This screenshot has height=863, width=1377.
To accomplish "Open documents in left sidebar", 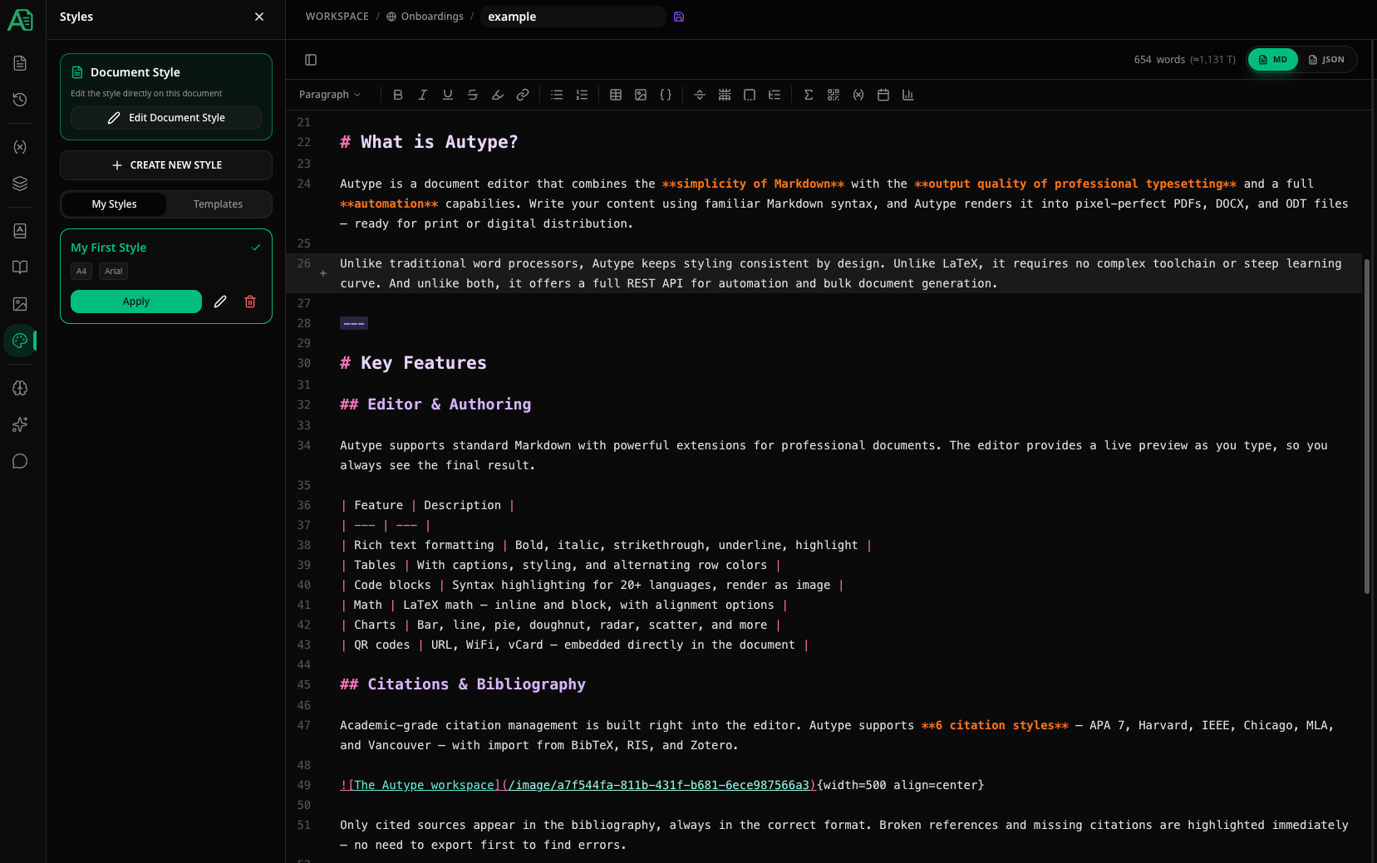I will click(20, 63).
